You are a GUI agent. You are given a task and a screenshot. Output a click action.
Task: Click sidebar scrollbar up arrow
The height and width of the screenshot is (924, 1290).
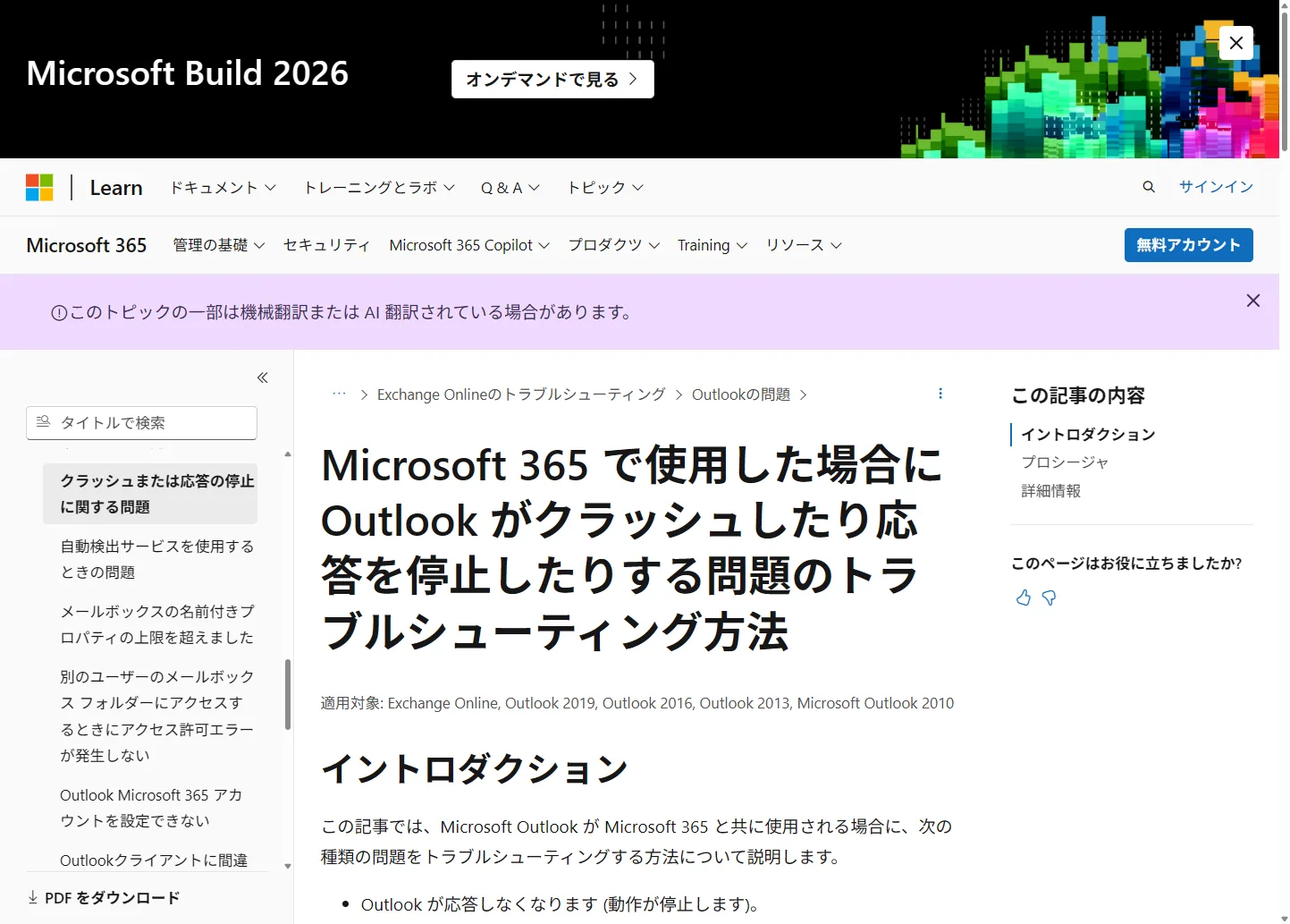288,454
